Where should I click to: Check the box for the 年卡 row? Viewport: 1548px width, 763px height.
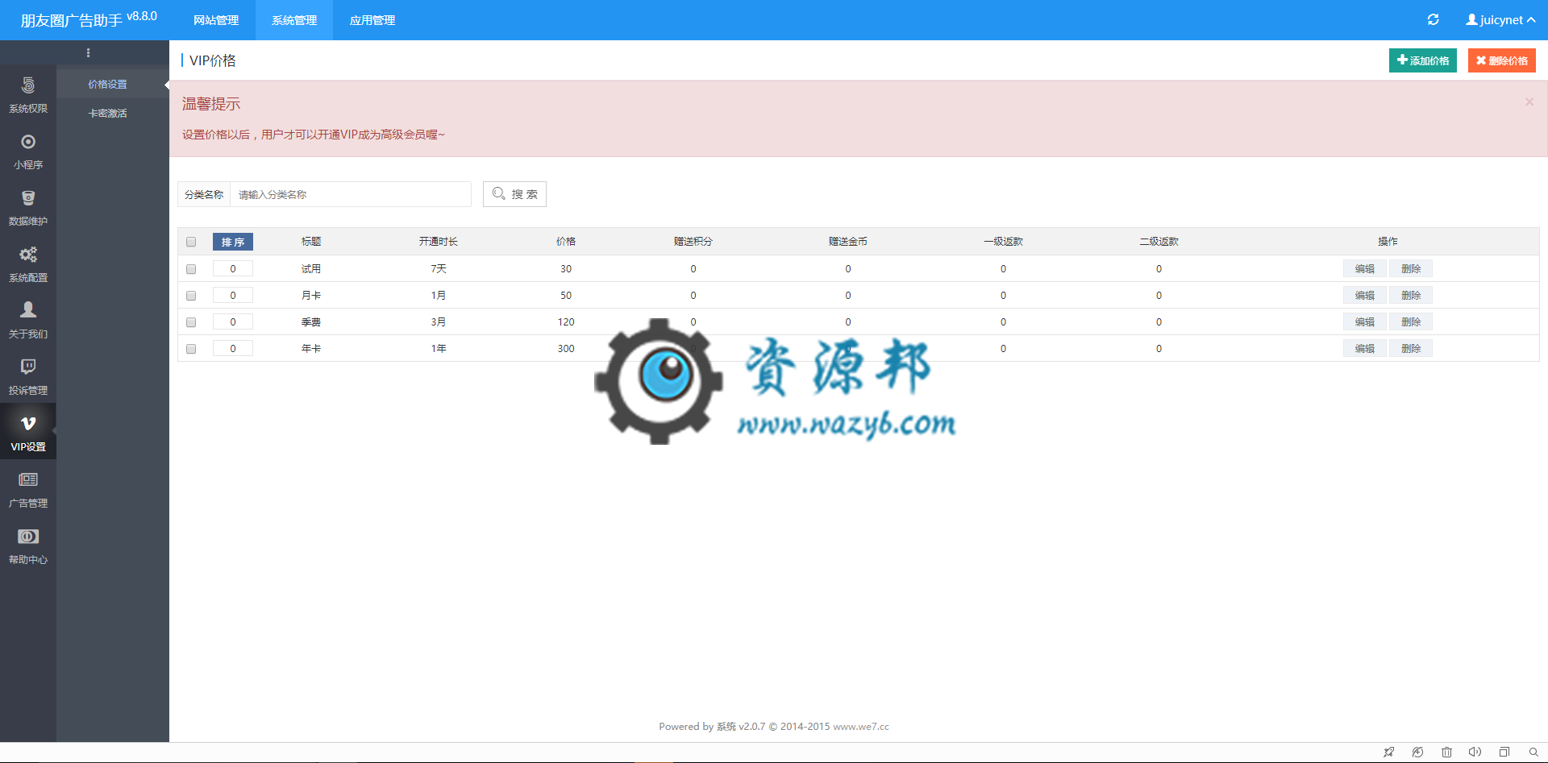[191, 349]
